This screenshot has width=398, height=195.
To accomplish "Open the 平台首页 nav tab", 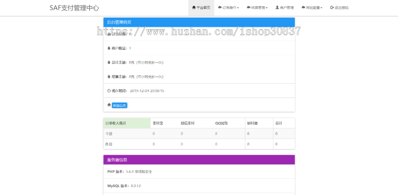I will tap(201, 7).
